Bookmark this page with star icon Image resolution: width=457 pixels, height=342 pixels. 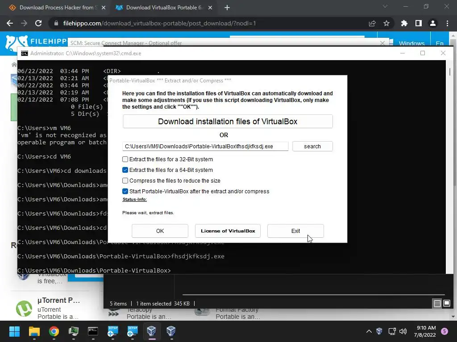coord(386,23)
